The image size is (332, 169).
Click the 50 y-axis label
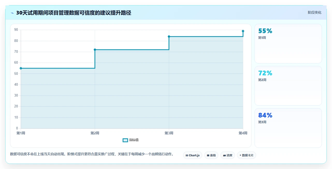(x=16, y=74)
